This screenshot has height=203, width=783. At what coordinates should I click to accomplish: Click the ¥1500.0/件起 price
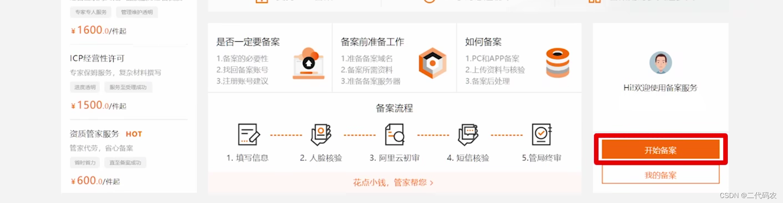tap(98, 105)
